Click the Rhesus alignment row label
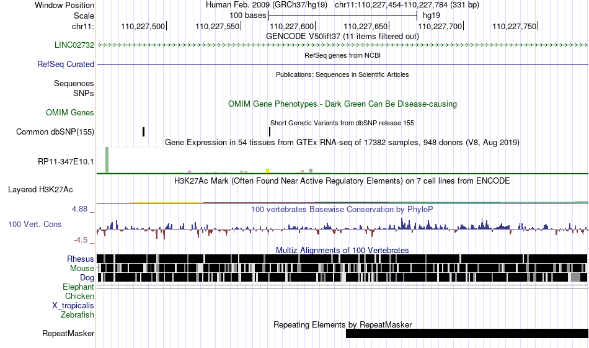The image size is (589, 348). coord(81,259)
